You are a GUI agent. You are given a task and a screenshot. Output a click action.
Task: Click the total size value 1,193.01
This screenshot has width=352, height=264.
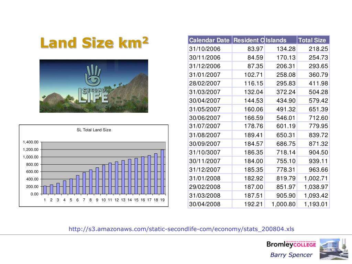tap(316, 204)
